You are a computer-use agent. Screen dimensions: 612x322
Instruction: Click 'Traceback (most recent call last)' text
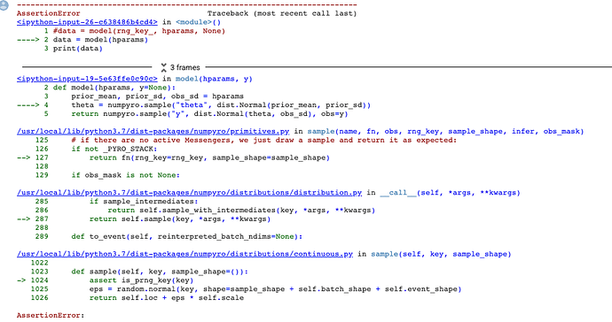[x=282, y=13]
